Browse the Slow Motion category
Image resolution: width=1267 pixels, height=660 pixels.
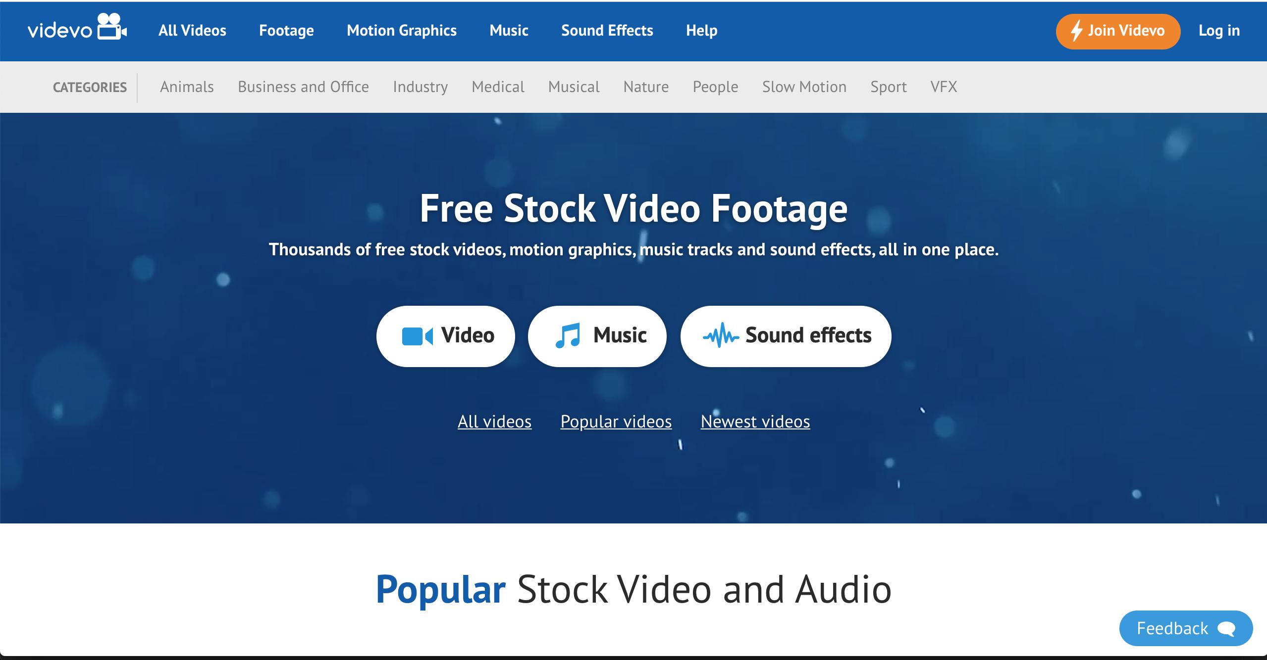[x=804, y=87]
